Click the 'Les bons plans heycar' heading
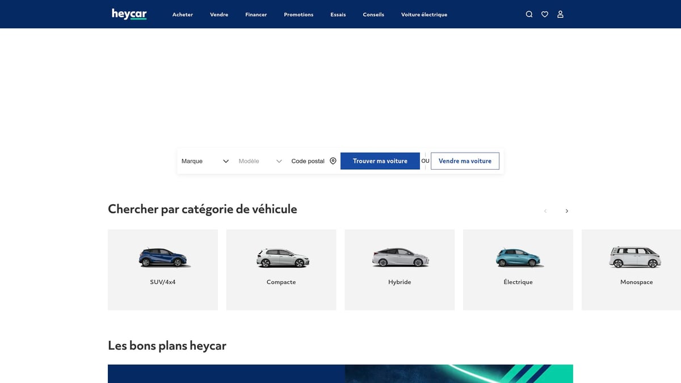The image size is (681, 383). click(x=167, y=346)
